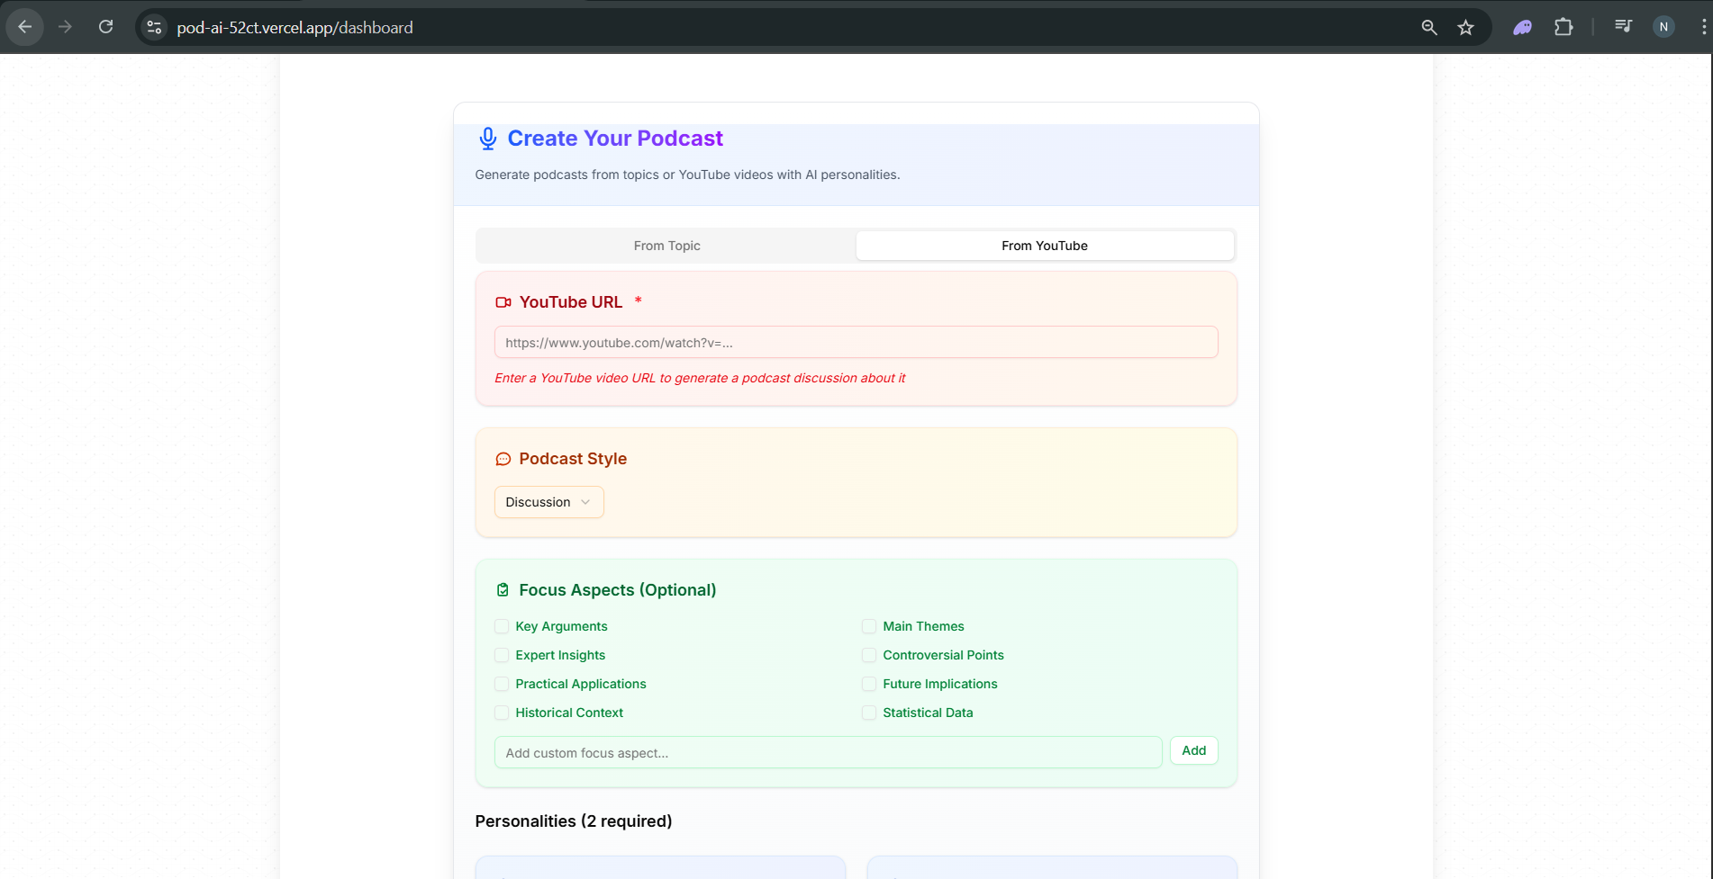The height and width of the screenshot is (879, 1713).
Task: Click the Personalities (2 required) heading
Action: tap(574, 821)
